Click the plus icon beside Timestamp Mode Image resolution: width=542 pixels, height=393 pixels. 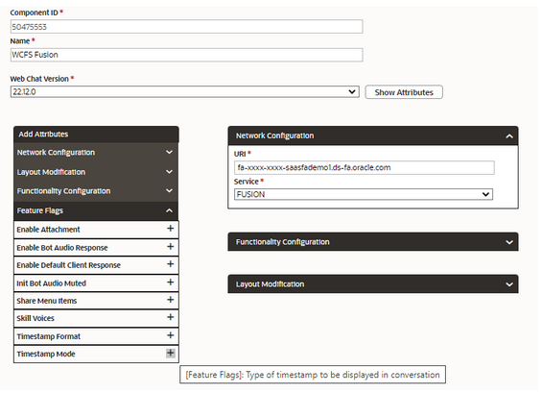[170, 354]
